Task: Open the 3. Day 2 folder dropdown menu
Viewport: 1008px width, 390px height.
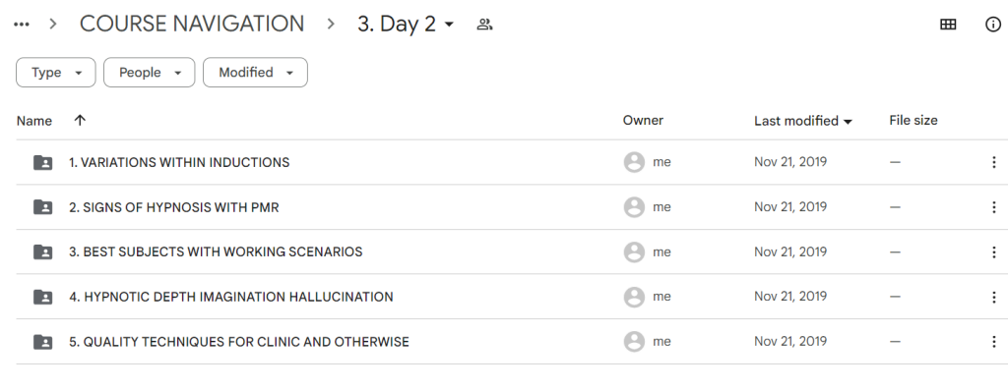Action: [x=406, y=25]
